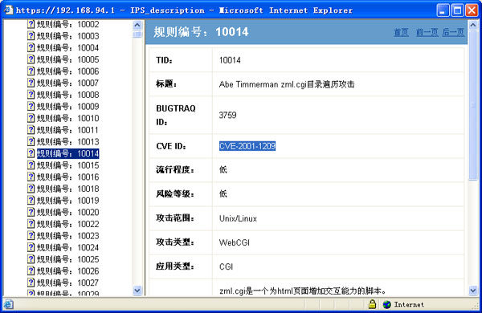This screenshot has width=482, height=313.
Task: Click the help icon beside rule 10016
Action: point(31,177)
